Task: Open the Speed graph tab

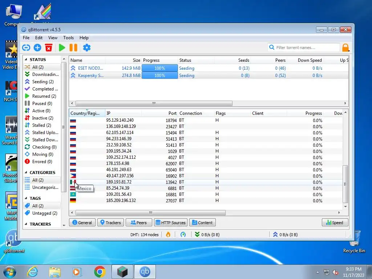Action: point(335,223)
